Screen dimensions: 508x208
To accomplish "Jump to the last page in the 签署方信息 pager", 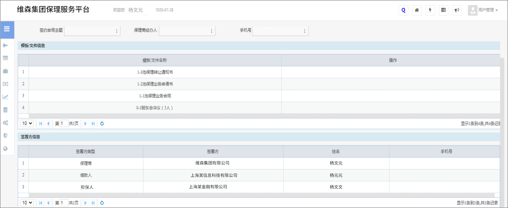I will (93, 203).
